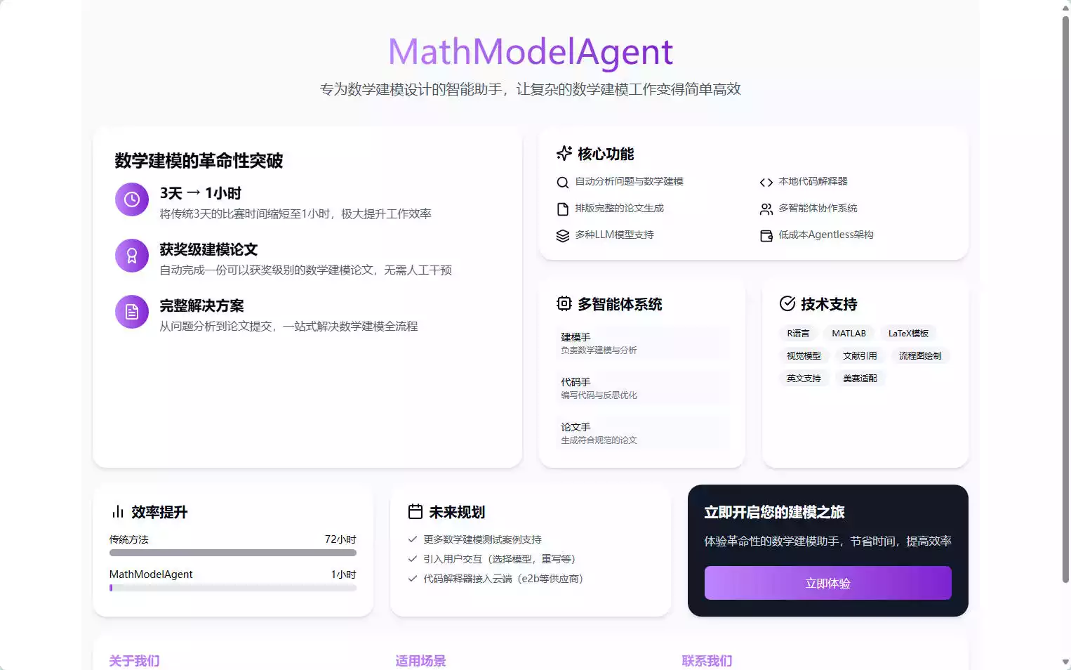1071x670 pixels.
Task: Click the document icon beside 完整解决方案
Action: coord(132,312)
